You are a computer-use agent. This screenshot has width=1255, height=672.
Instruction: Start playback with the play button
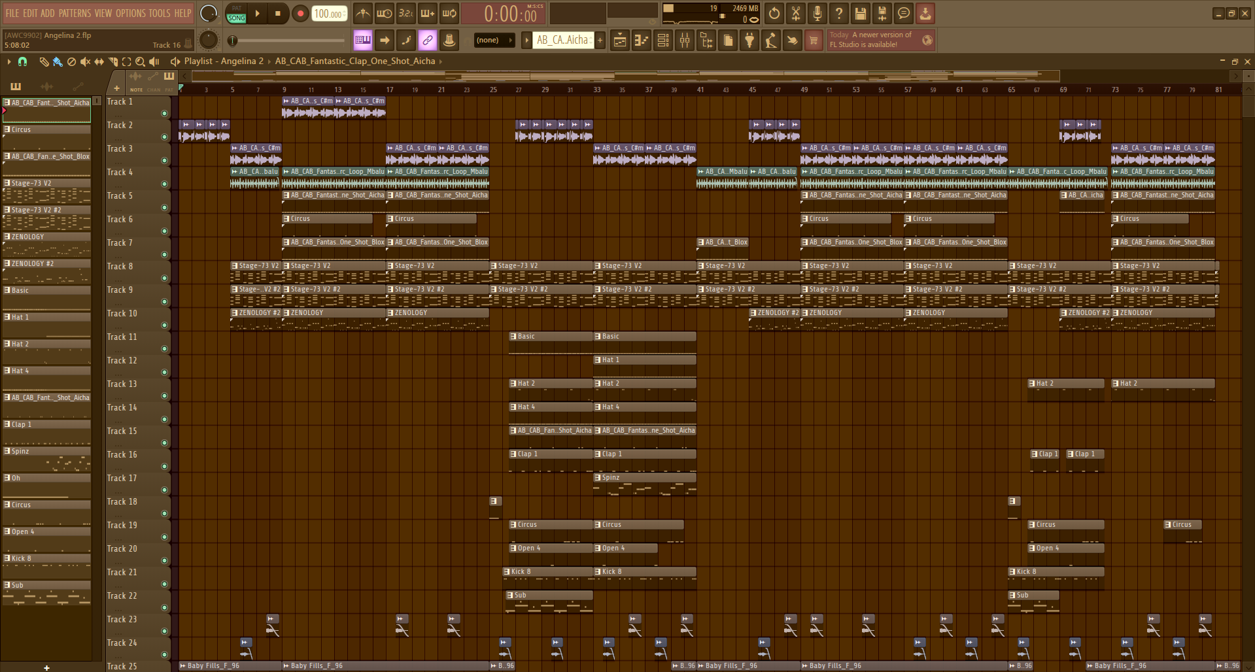pyautogui.click(x=257, y=14)
